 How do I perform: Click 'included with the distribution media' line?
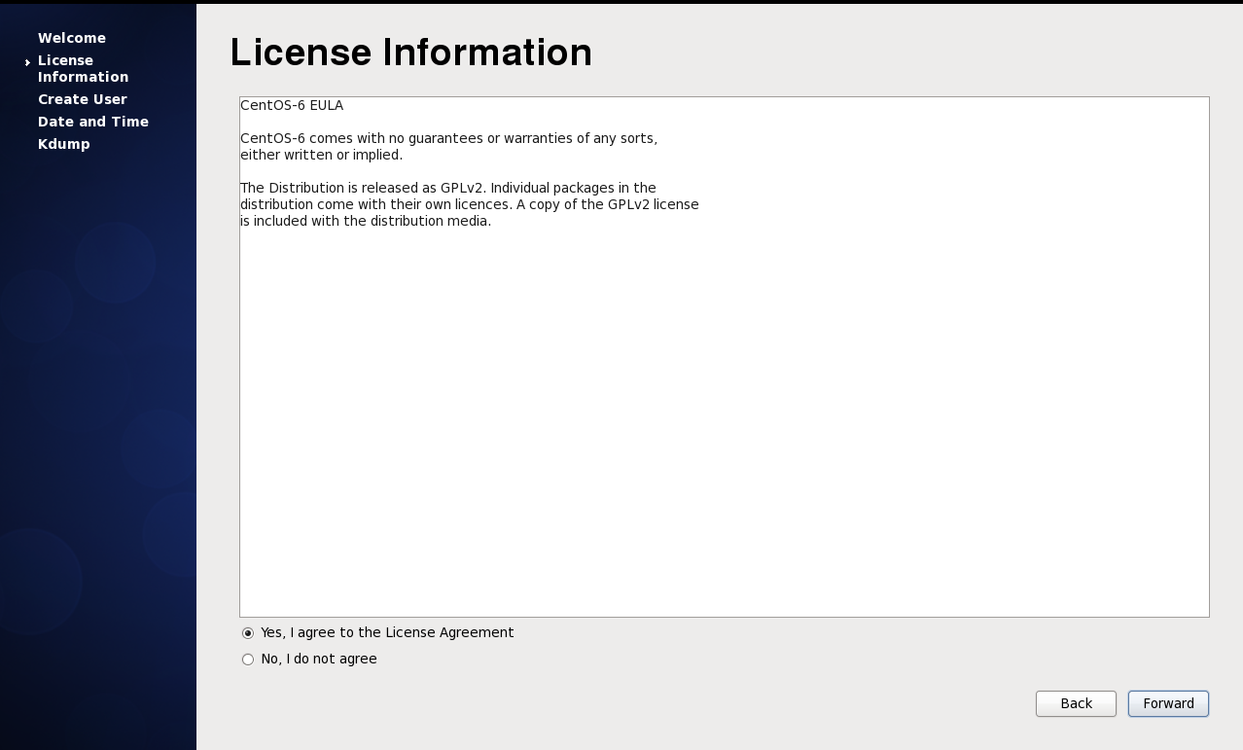coord(365,221)
